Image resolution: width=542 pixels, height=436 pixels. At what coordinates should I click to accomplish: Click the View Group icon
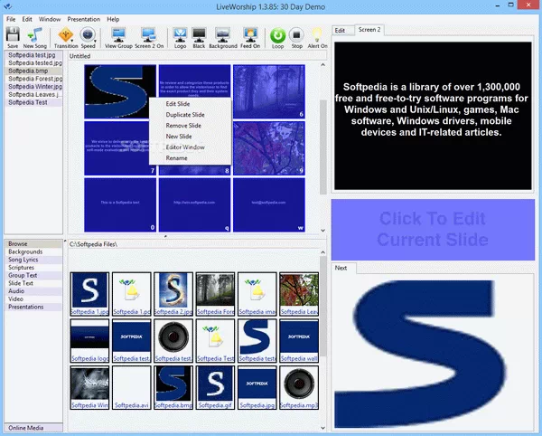point(117,35)
